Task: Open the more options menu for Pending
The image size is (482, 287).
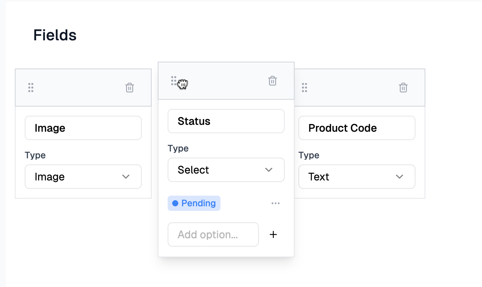Action: 276,203
